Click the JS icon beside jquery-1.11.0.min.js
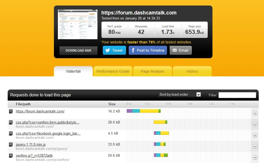This screenshot has height=163, width=264. 11,145
